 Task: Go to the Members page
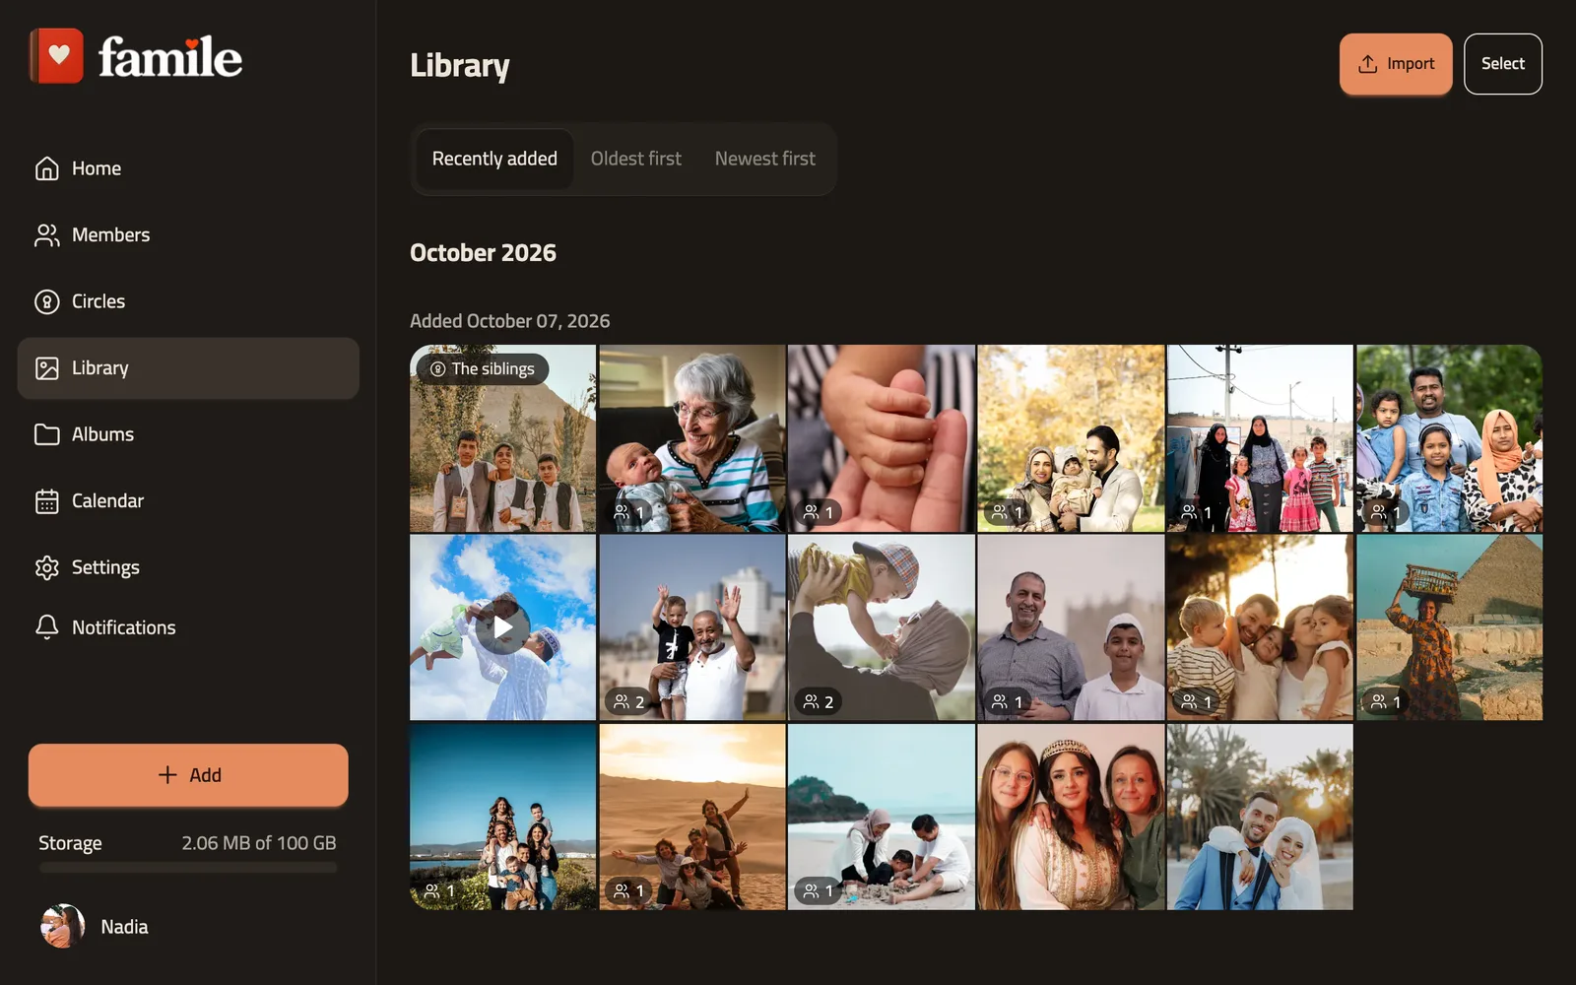(187, 234)
